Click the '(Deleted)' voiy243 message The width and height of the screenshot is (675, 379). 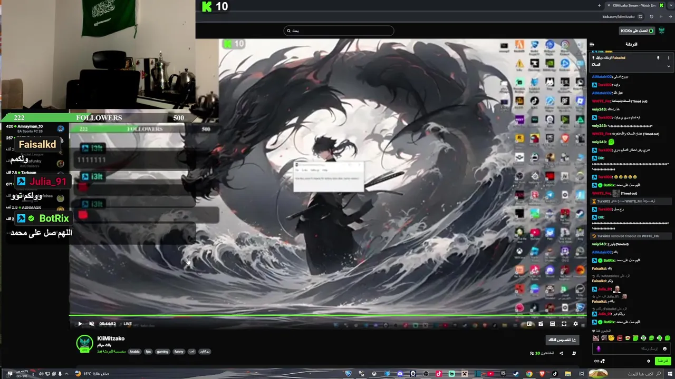click(x=611, y=244)
